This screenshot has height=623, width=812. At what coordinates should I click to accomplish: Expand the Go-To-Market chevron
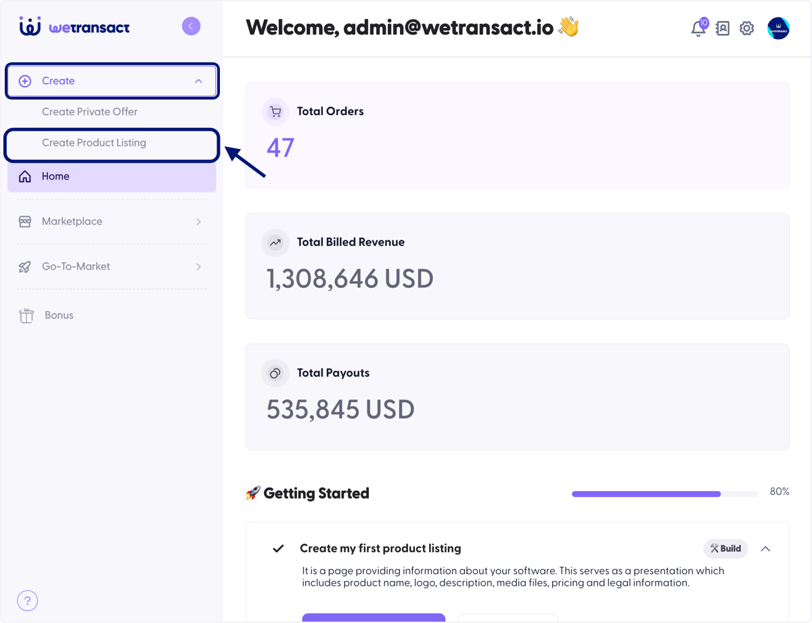[198, 267]
